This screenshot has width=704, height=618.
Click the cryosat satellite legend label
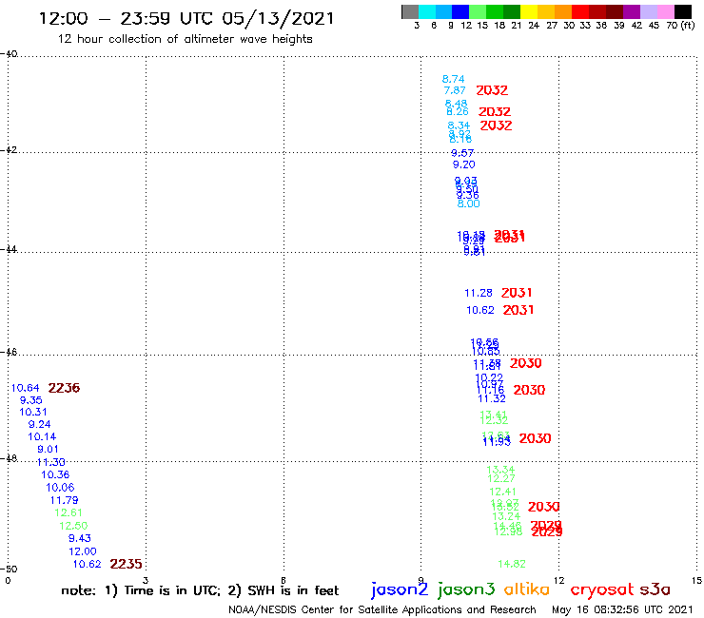pos(602,589)
